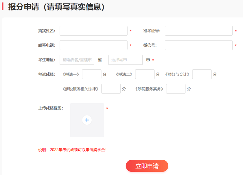This screenshot has height=175, width=243.
Task: Click the 《财务与会计》 score input box
Action: tap(202, 74)
